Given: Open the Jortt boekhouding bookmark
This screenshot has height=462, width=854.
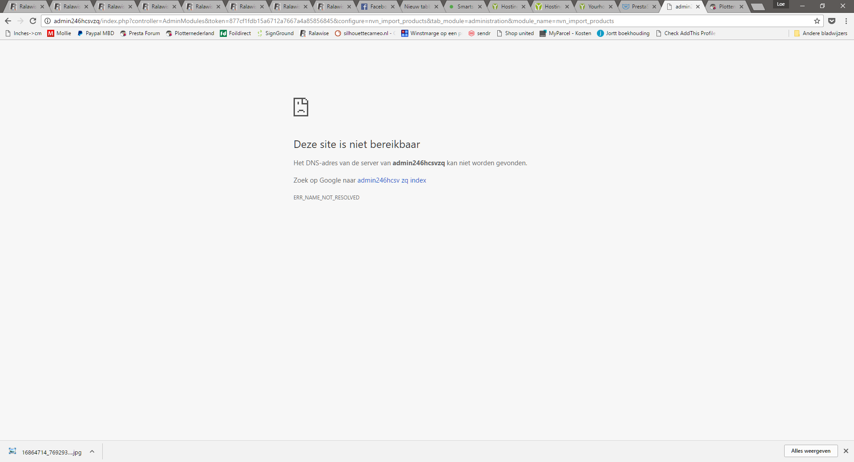Looking at the screenshot, I should (623, 33).
